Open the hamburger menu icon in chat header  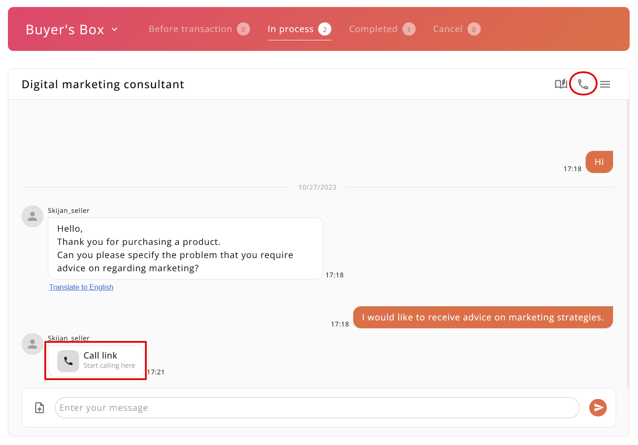(x=605, y=84)
